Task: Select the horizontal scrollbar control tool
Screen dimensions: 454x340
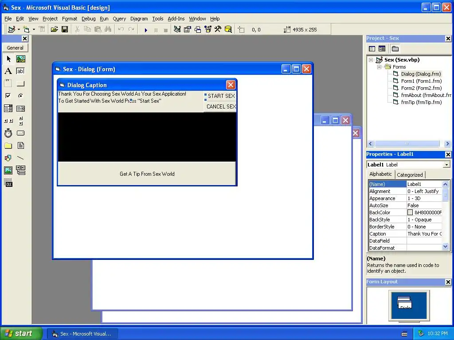Action: coord(8,121)
